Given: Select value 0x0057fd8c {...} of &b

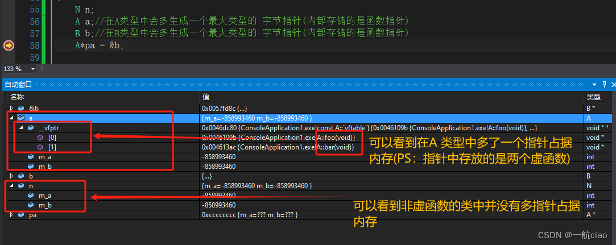Looking at the screenshot, I should pos(224,108).
